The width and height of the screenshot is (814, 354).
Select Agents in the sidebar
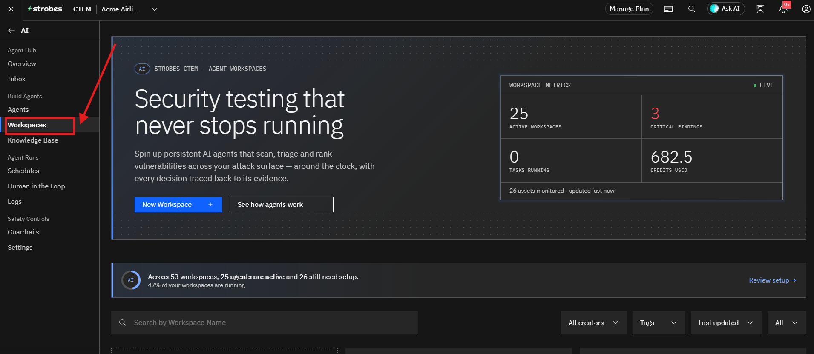pyautogui.click(x=18, y=110)
